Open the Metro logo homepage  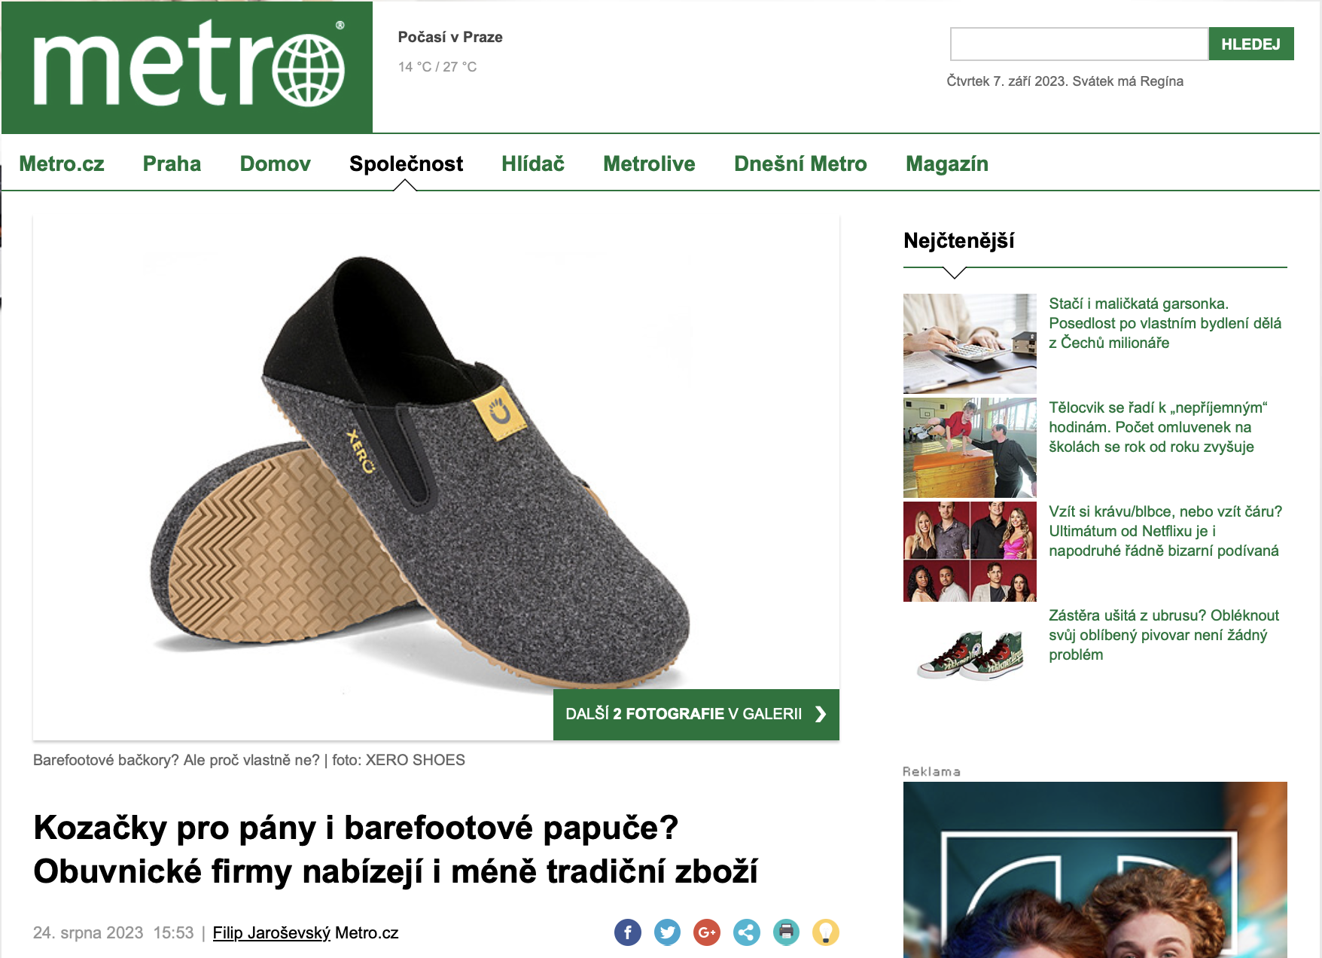point(187,67)
